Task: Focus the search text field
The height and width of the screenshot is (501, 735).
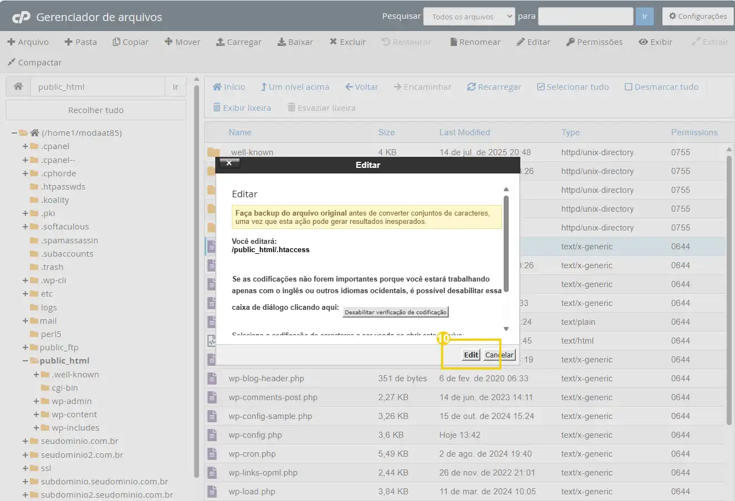Action: click(x=586, y=17)
